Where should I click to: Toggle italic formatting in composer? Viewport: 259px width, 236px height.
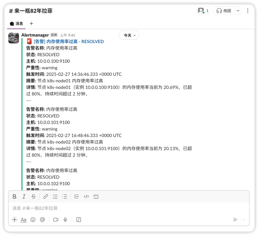click(24, 196)
